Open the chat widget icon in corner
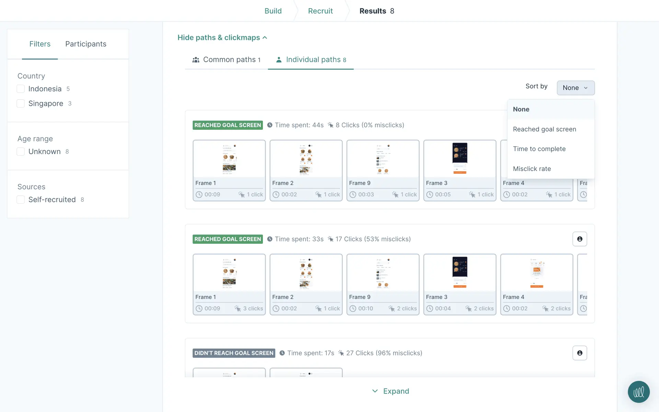The height and width of the screenshot is (412, 659). (638, 392)
